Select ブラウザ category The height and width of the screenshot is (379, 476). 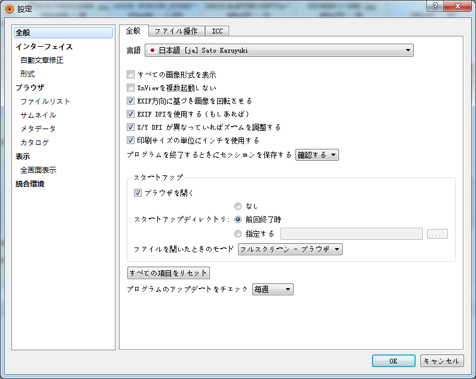pos(30,88)
